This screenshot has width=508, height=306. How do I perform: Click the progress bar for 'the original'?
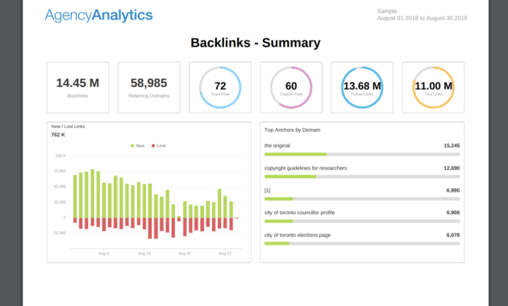pyautogui.click(x=362, y=155)
